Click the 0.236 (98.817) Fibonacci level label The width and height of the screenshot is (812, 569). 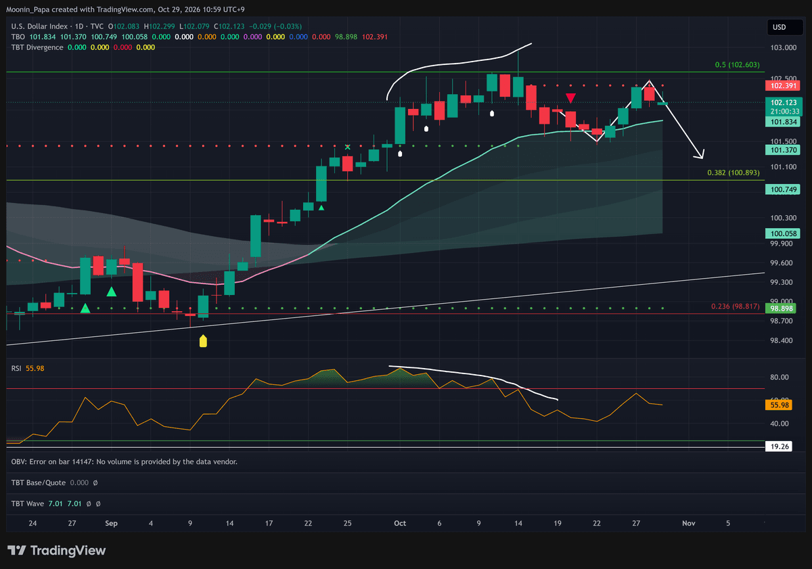(x=736, y=306)
